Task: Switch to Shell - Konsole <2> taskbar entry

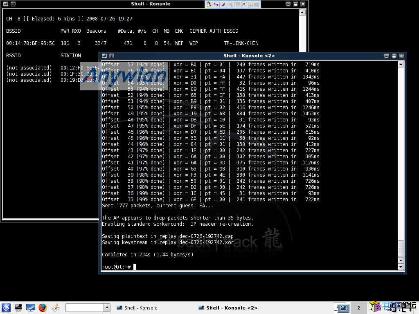Action: [228, 308]
